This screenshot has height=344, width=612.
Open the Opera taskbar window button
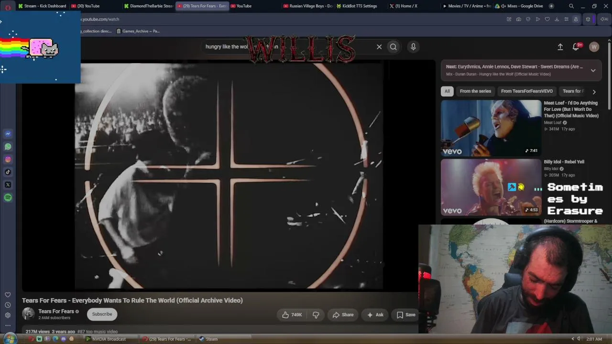[167, 339]
